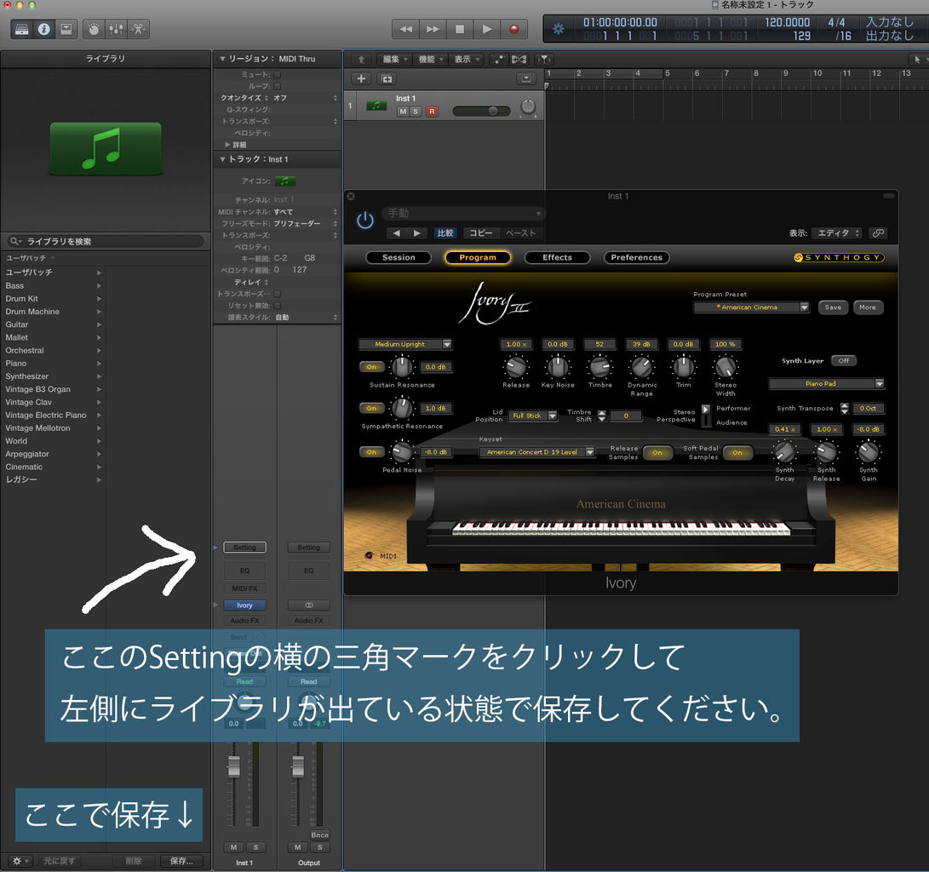
Task: Click the Library green music note icon
Action: [106, 148]
